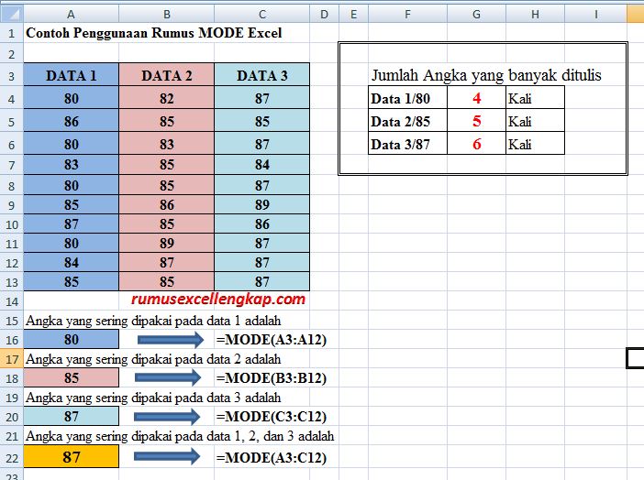This screenshot has width=644, height=480.
Task: Click 'Angka yang sering dipakai pada data 1 adalah'
Action: click(153, 321)
